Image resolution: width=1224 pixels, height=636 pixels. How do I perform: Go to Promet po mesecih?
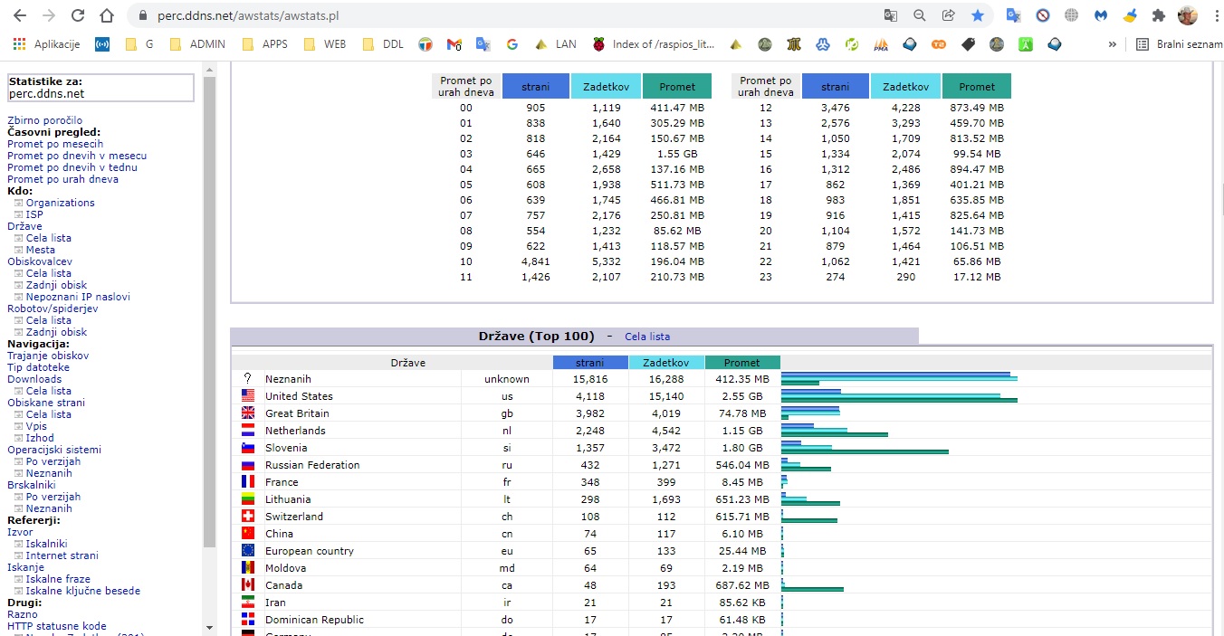point(55,144)
